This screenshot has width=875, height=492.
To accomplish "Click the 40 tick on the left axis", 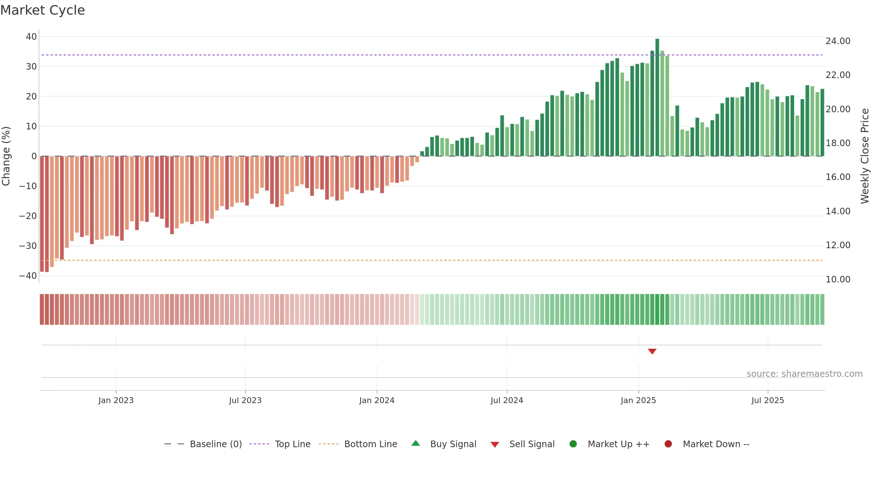I will pyautogui.click(x=31, y=36).
